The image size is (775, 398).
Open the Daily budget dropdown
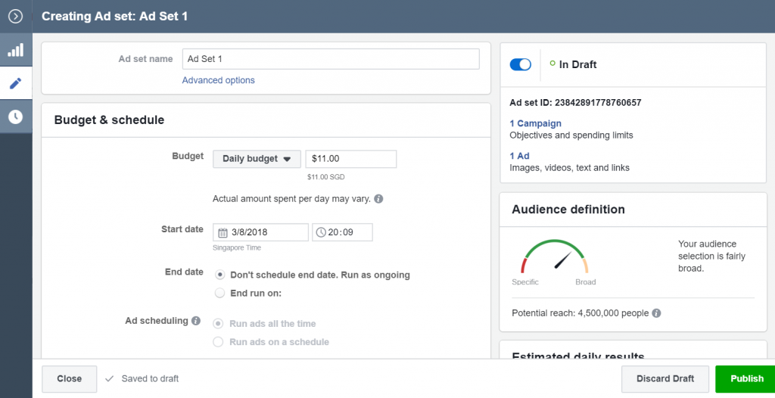click(x=257, y=159)
